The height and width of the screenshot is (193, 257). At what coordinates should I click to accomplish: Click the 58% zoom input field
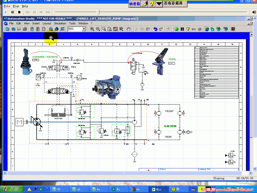[x=75, y=29]
